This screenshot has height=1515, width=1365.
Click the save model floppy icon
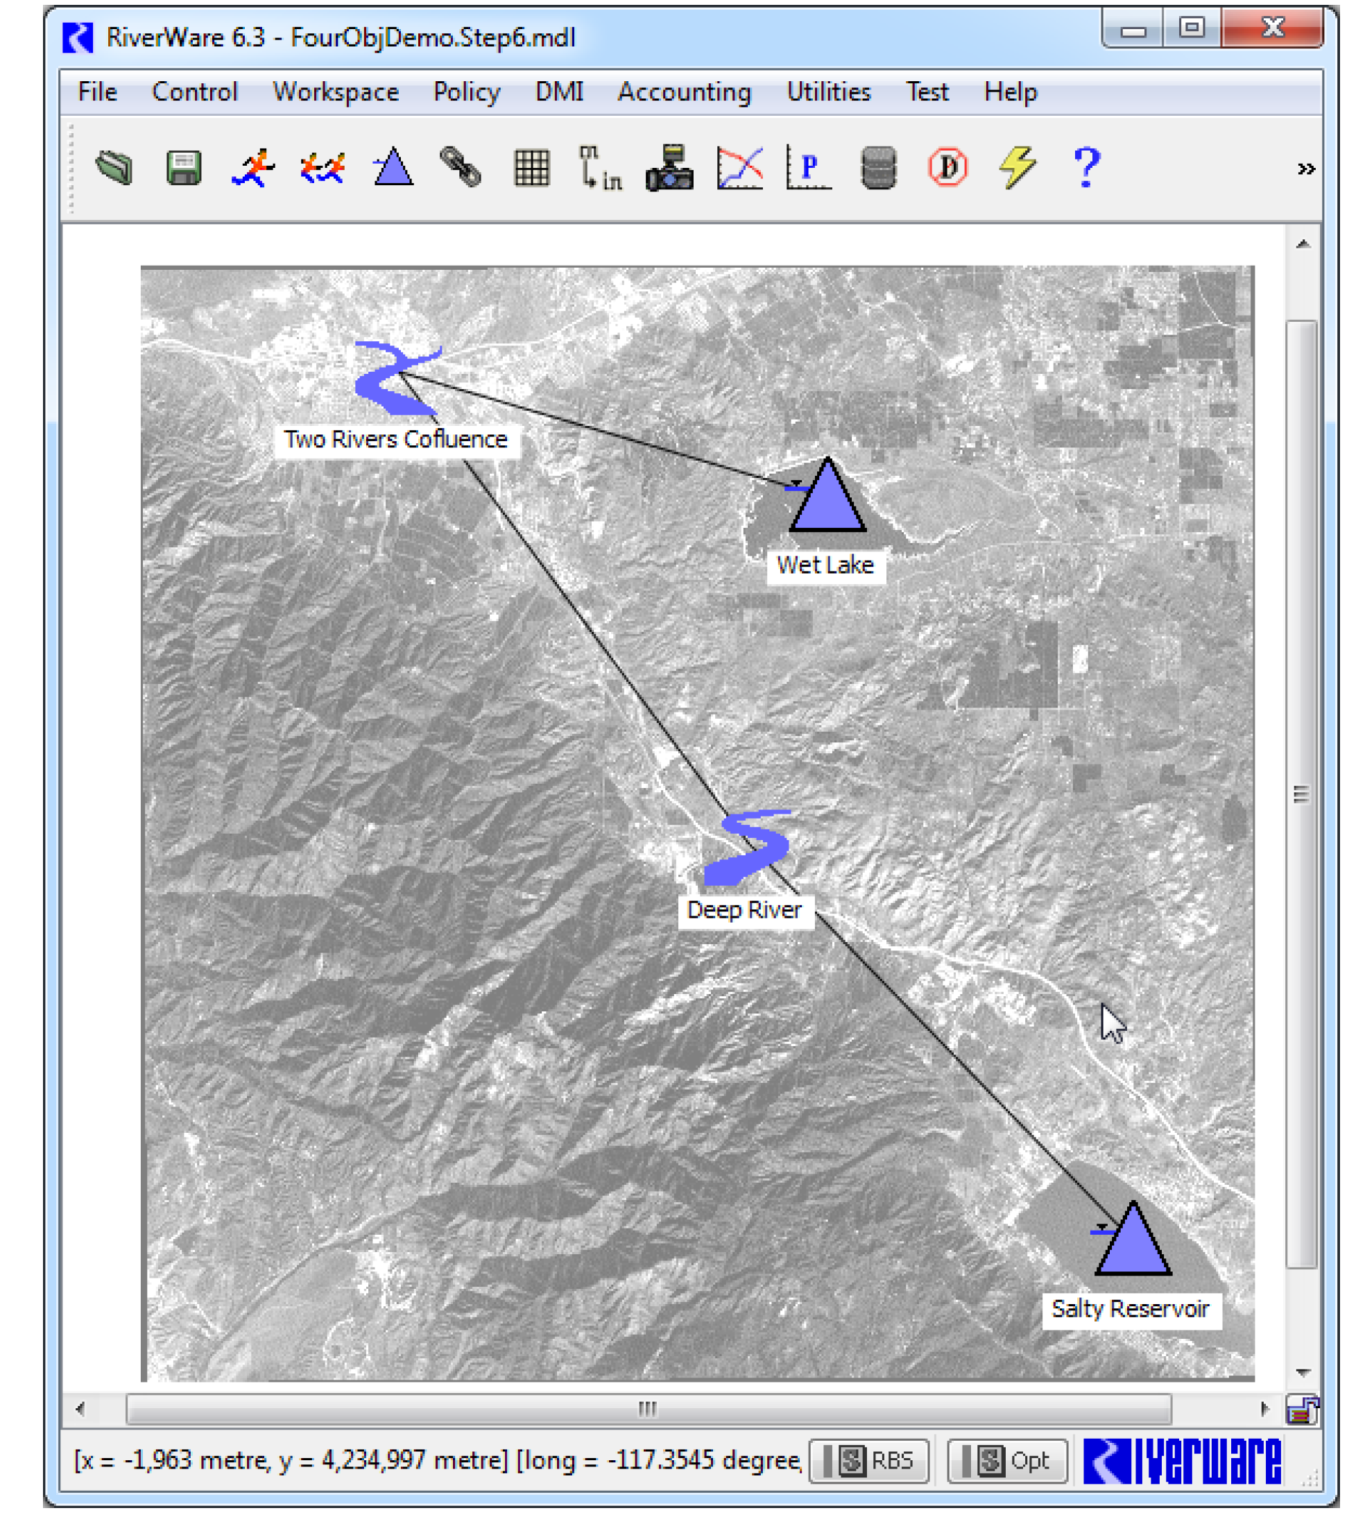coord(184,166)
